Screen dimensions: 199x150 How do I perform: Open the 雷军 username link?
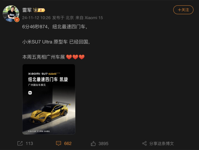coord(27,10)
